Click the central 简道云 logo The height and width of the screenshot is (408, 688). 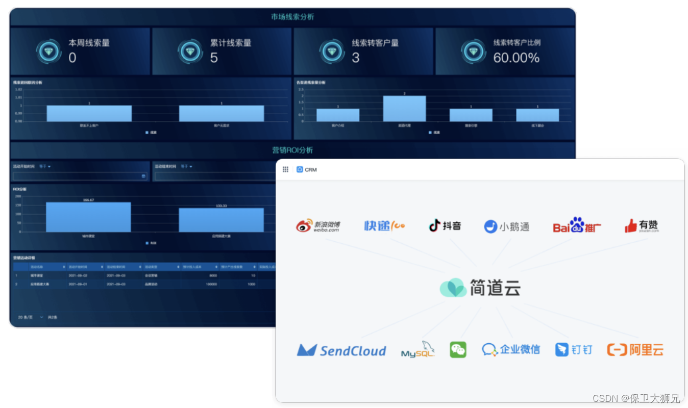[480, 288]
